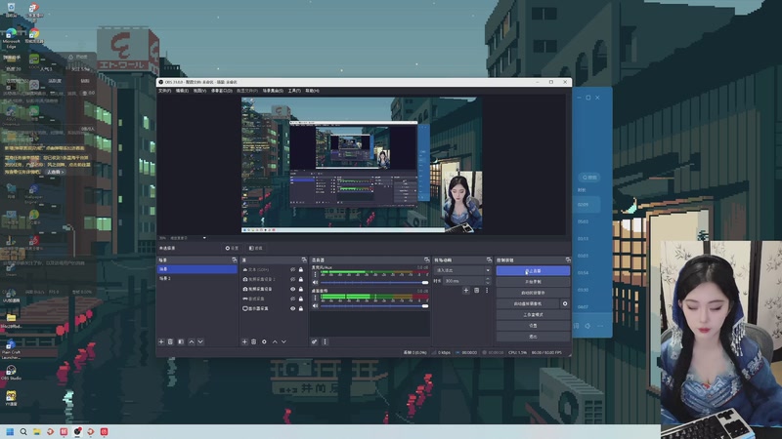782x439 pixels.
Task: Toggle lock on Display Capture source
Action: 301,308
